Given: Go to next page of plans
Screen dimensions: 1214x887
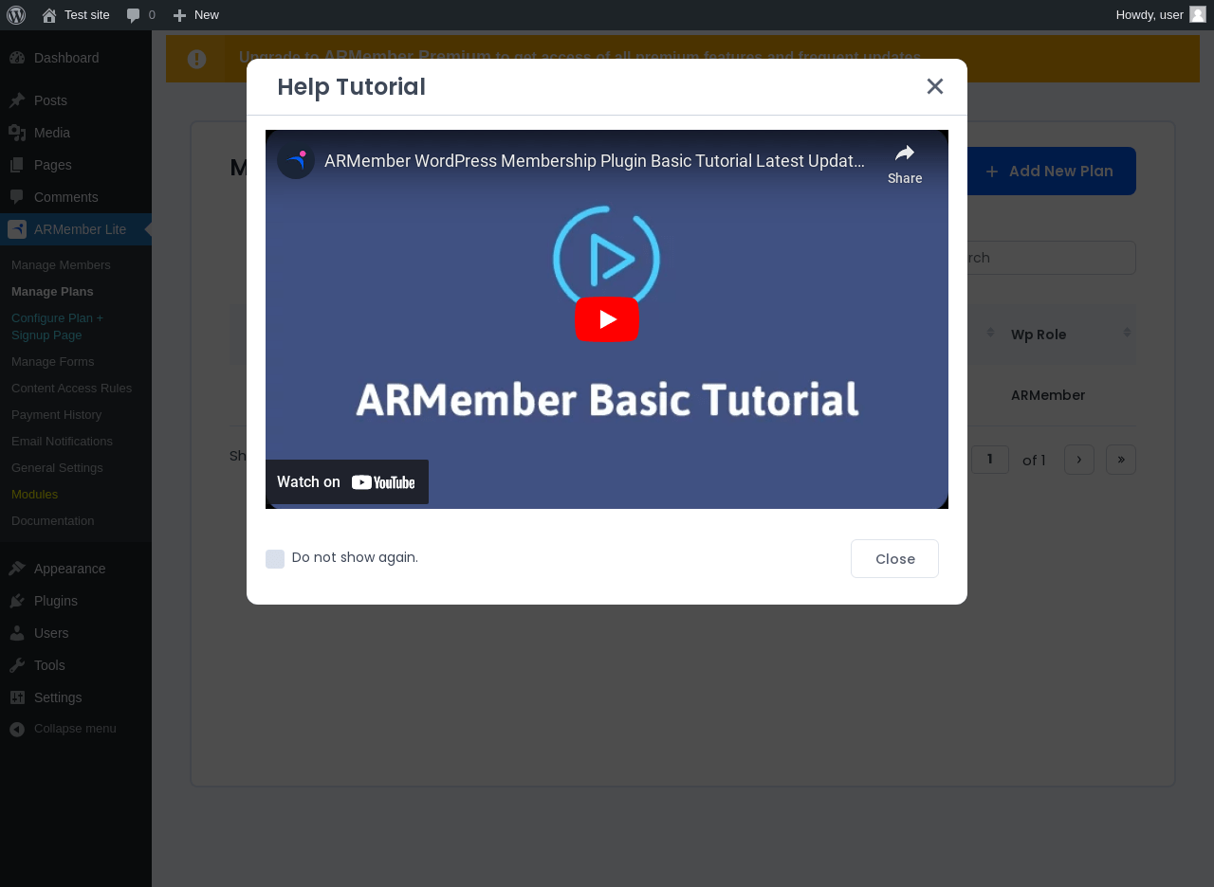Looking at the screenshot, I should (x=1079, y=460).
